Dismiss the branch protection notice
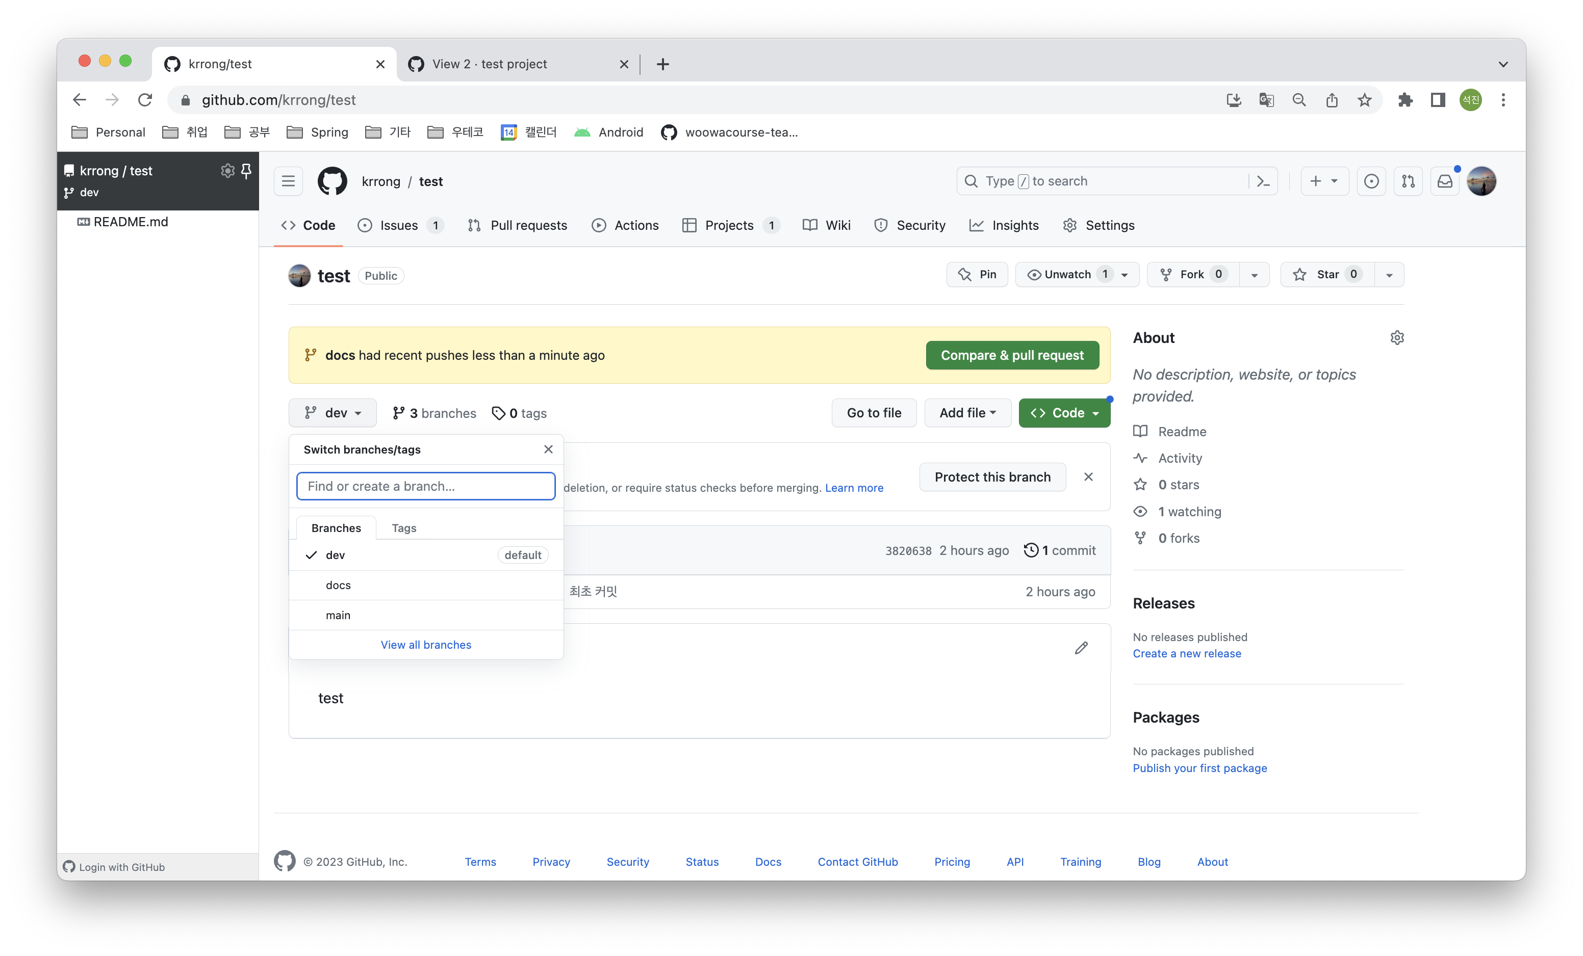Image resolution: width=1583 pixels, height=956 pixels. pyautogui.click(x=1088, y=477)
